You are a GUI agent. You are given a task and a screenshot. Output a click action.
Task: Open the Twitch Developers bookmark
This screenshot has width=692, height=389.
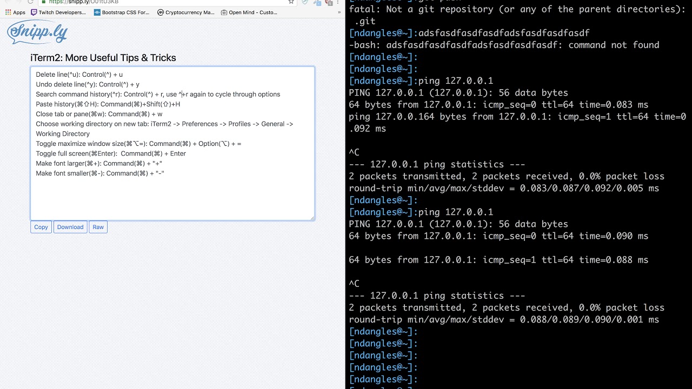pos(58,12)
